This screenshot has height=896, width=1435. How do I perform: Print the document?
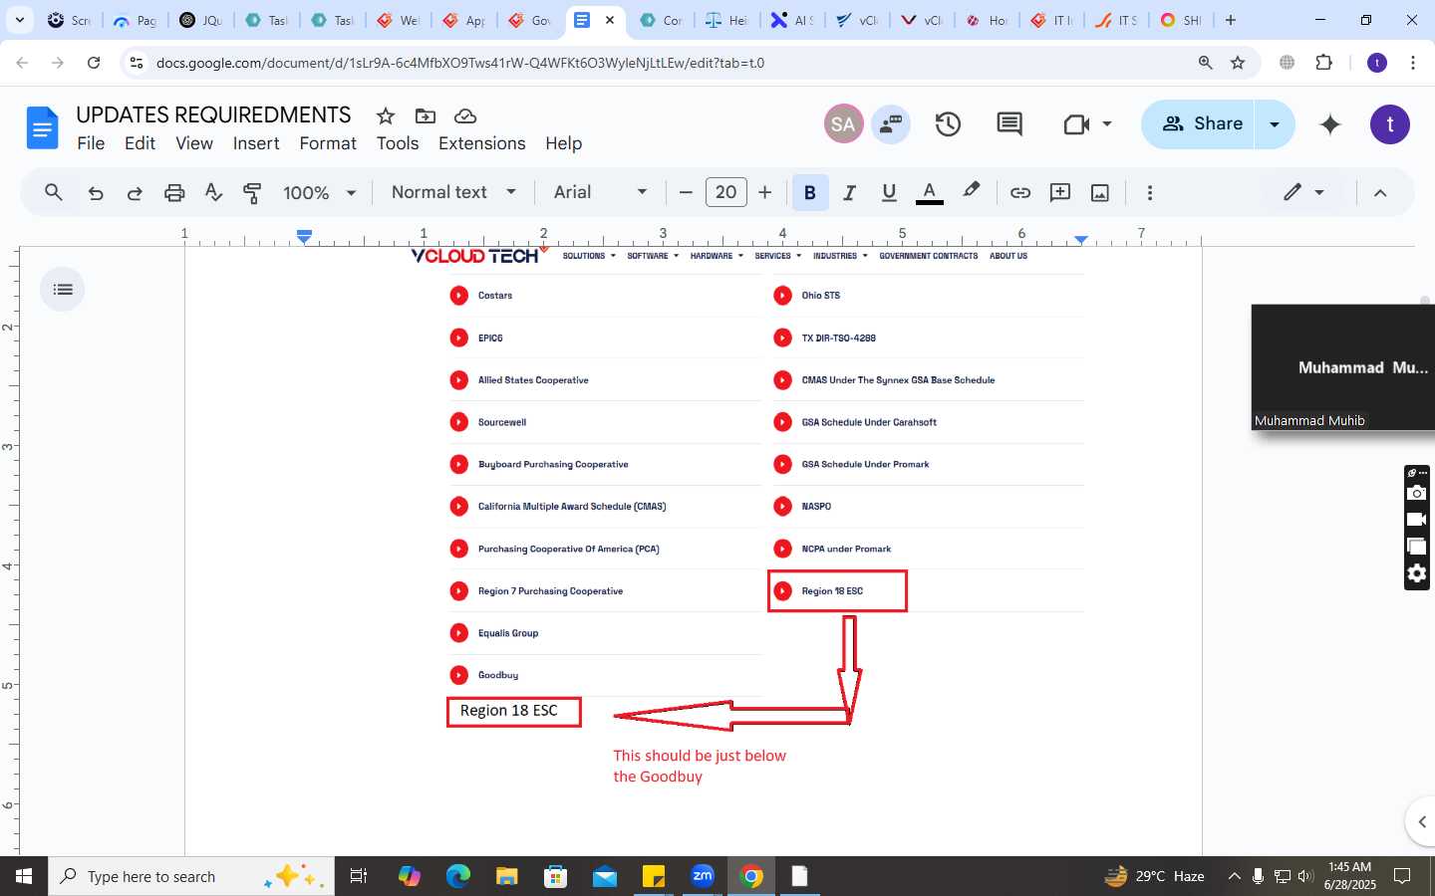[x=174, y=192]
